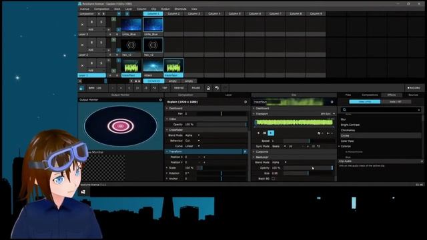Screen dimensions: 427x240
Task: Switch to Files tab
Action: [348, 95]
